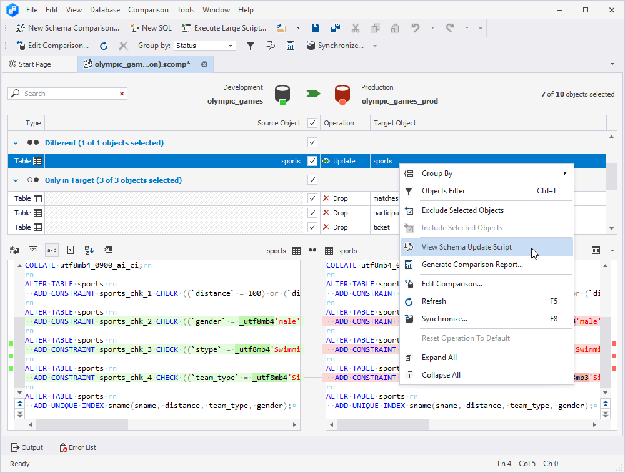
Task: Open the Synchronize dropdown arrow
Action: point(374,46)
